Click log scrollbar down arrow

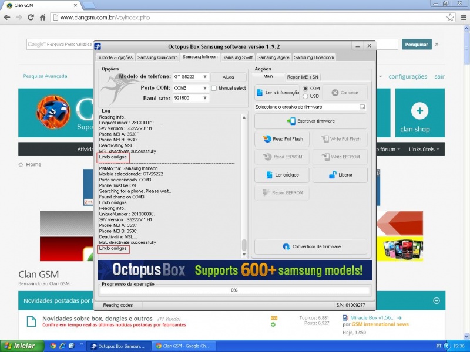[244, 255]
